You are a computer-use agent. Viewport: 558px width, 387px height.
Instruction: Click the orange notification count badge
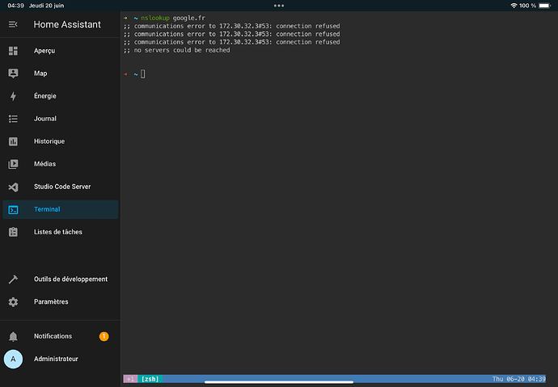[104, 336]
